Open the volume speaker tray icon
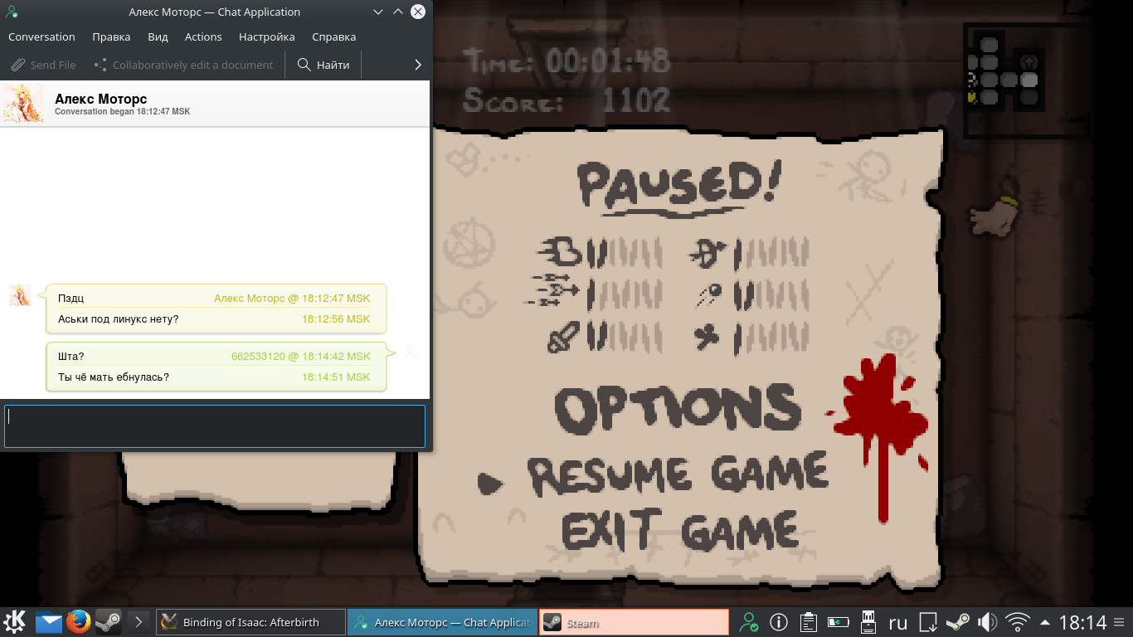The height and width of the screenshot is (637, 1133). coord(987,621)
